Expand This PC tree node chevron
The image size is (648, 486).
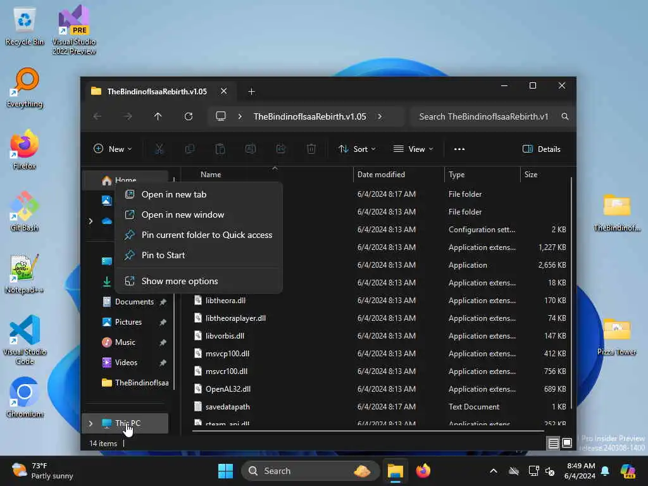coord(90,423)
